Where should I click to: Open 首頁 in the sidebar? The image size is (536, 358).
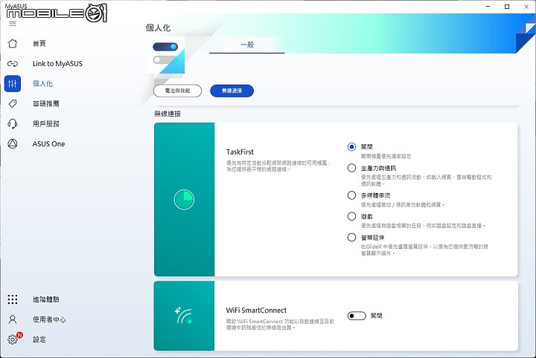39,43
